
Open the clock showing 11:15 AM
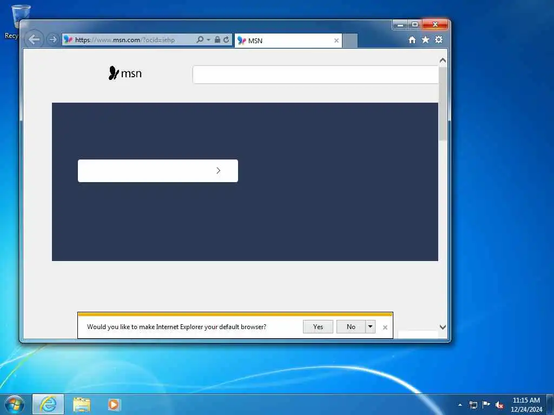(526, 405)
